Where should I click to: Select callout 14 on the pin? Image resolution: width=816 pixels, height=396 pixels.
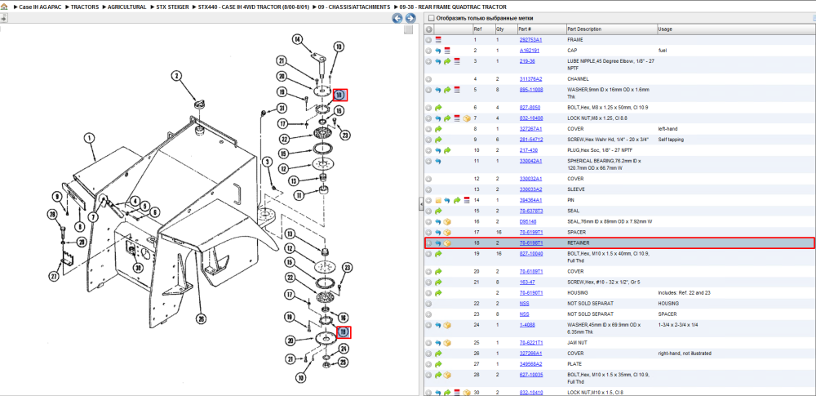coord(297,40)
